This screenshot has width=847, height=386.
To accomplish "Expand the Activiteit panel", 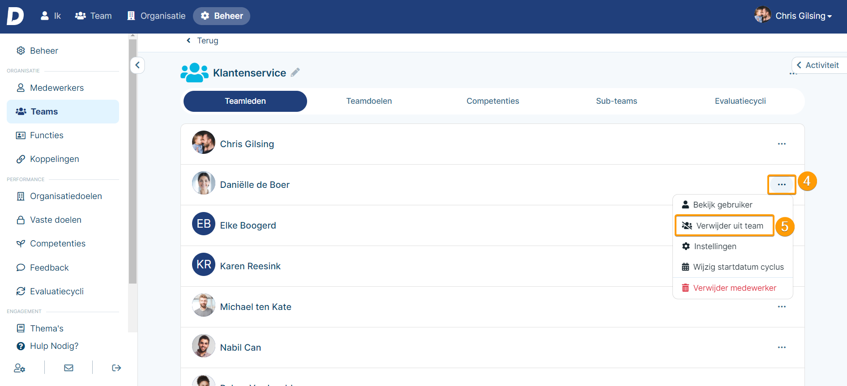I will tap(818, 65).
